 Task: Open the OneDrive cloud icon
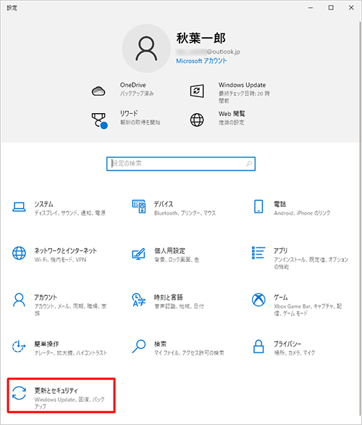coord(98,91)
